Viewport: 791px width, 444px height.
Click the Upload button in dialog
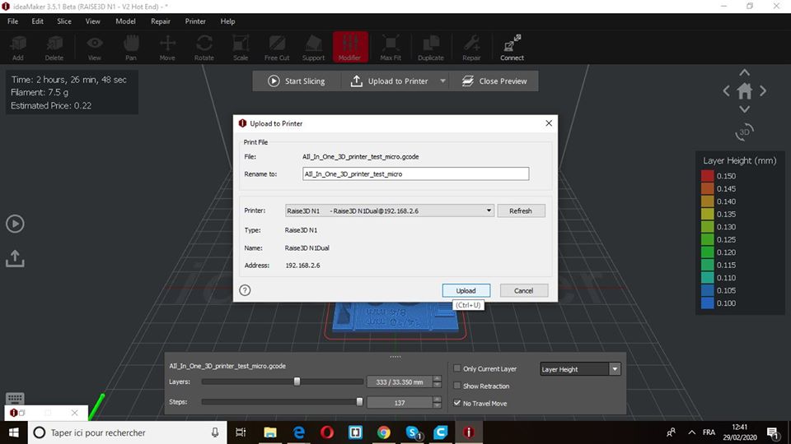(466, 290)
